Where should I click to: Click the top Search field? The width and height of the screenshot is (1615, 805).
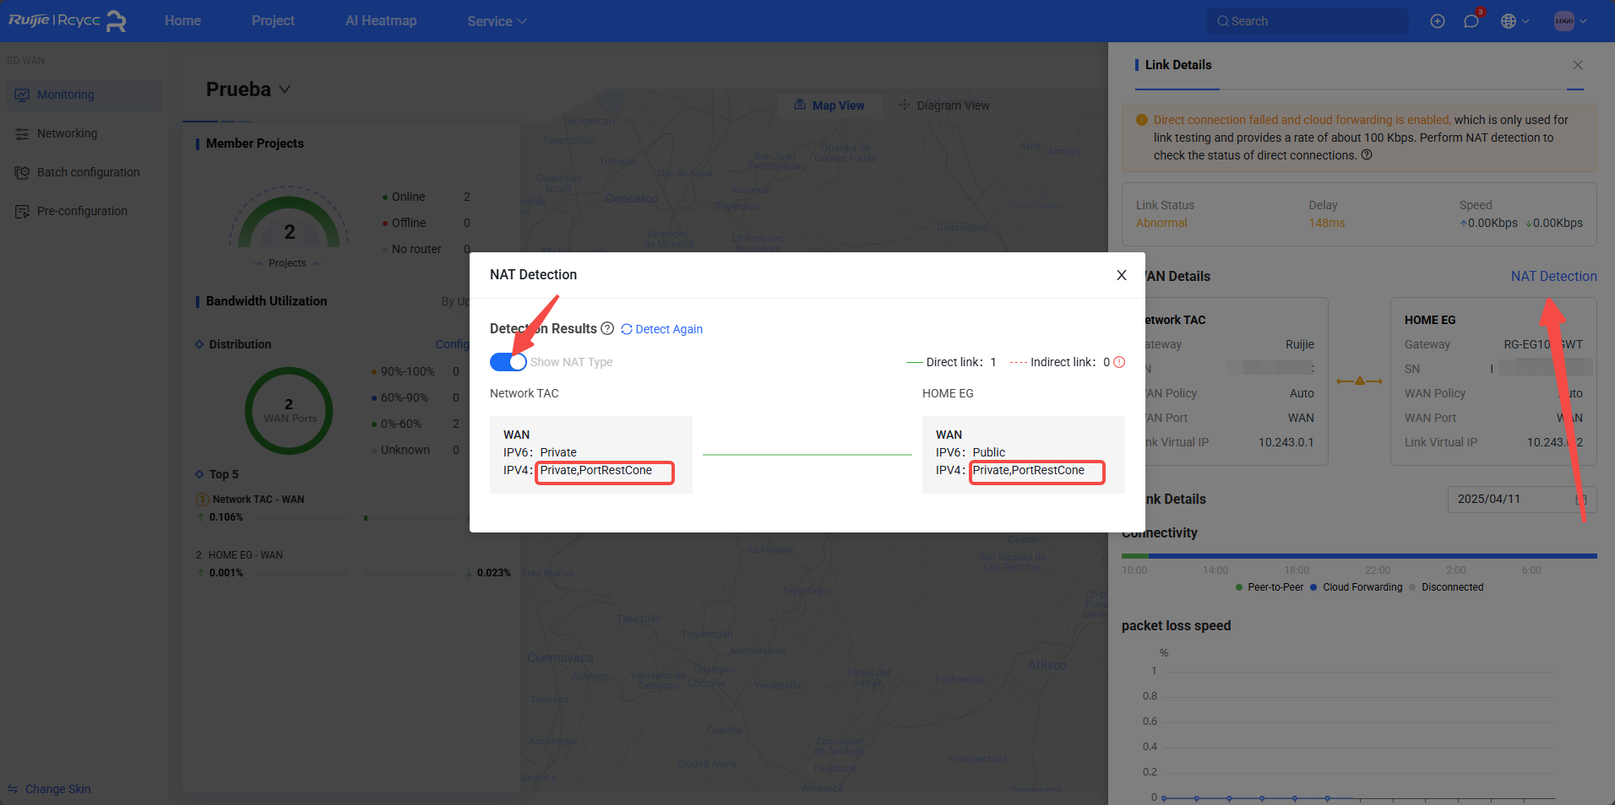[x=1308, y=21]
